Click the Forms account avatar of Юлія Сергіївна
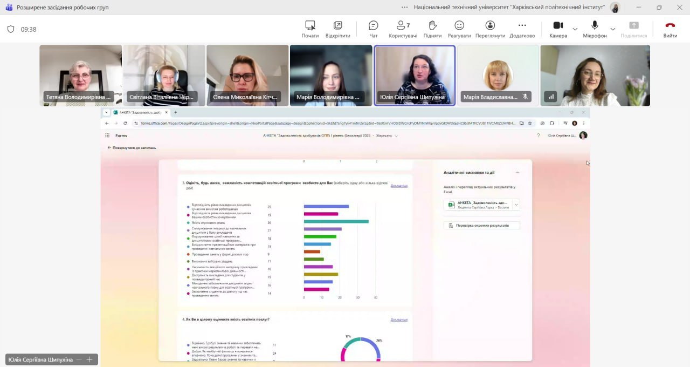 tap(583, 135)
